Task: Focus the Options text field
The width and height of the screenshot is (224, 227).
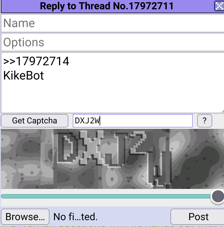Action: coord(113,42)
